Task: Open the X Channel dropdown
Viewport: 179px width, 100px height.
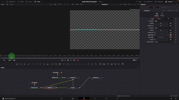Action: pos(164,21)
